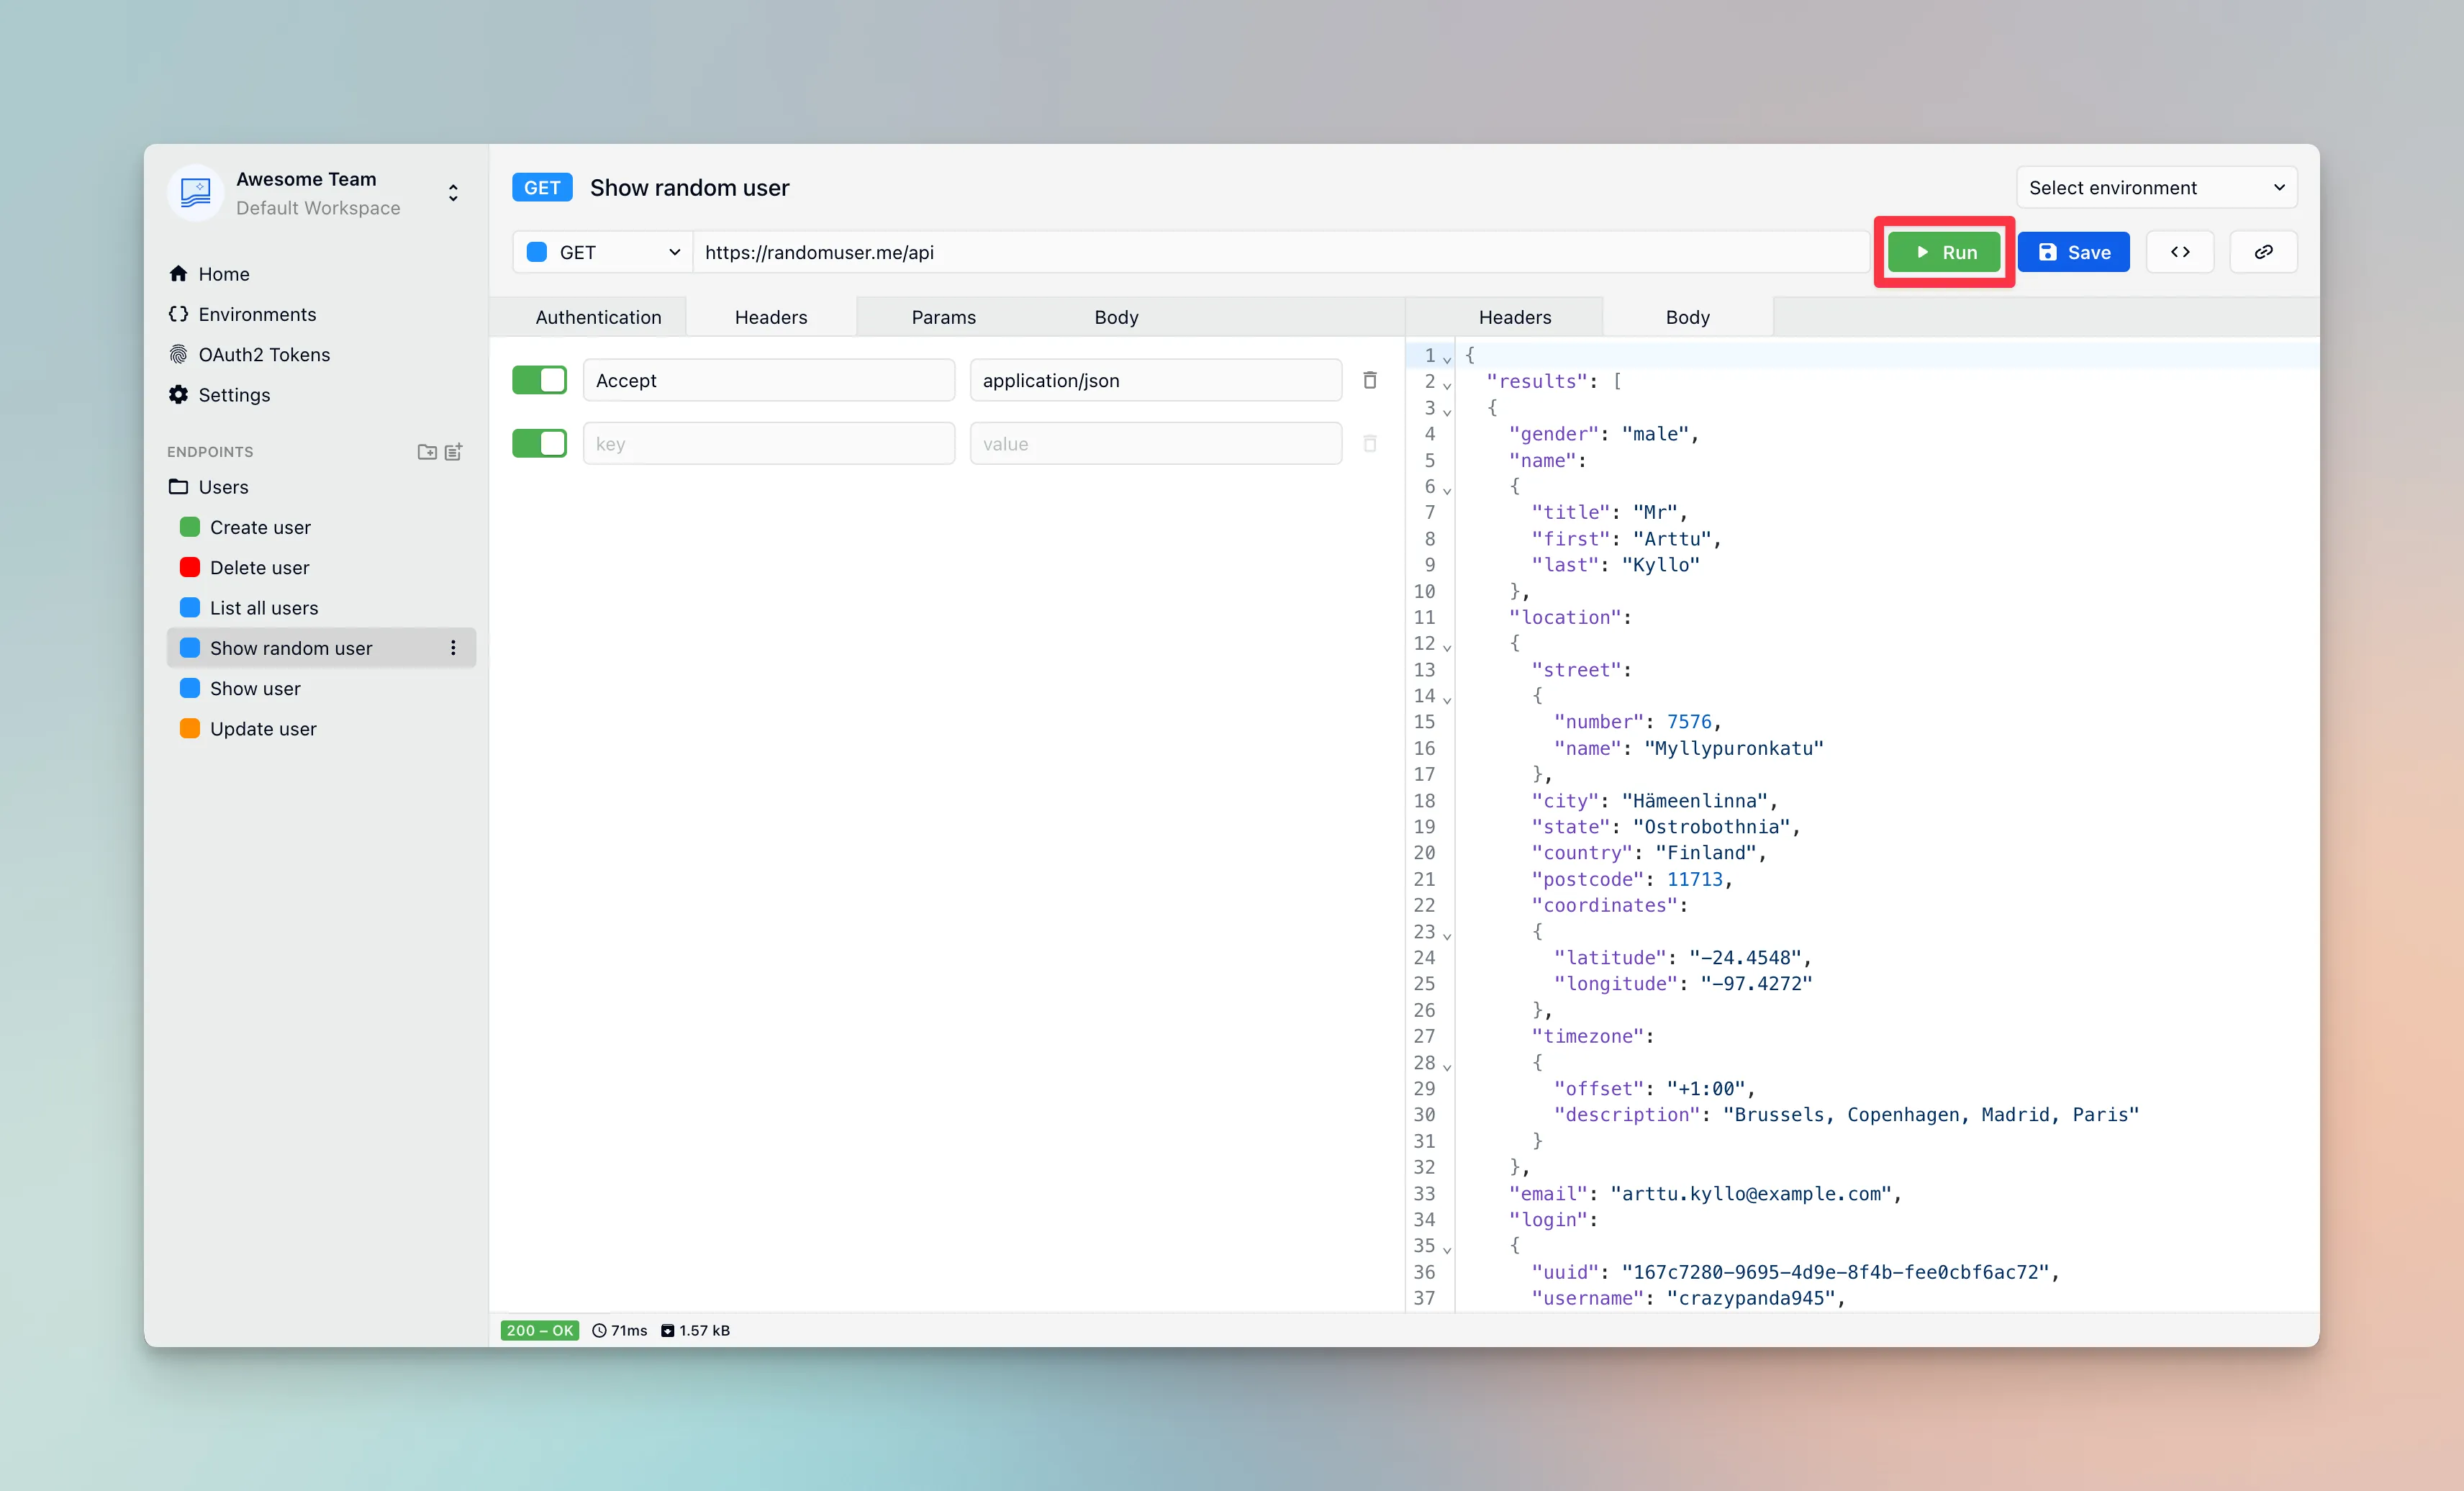Collapse JSON fold arrow at line 1
Viewport: 2464px width, 1491px height.
(x=1447, y=358)
